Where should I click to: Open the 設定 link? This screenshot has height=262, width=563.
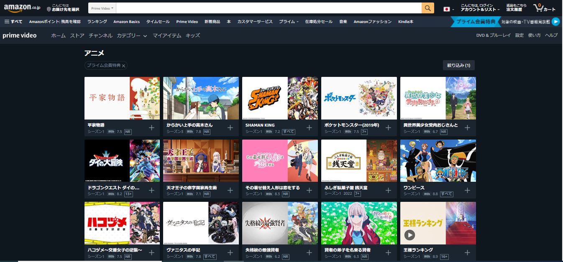[519, 36]
